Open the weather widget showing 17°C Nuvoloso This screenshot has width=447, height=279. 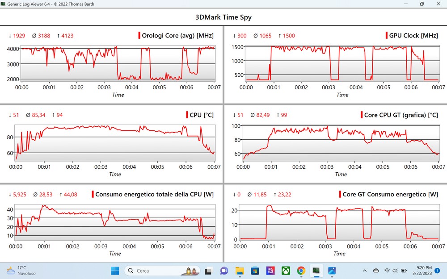tap(21, 271)
